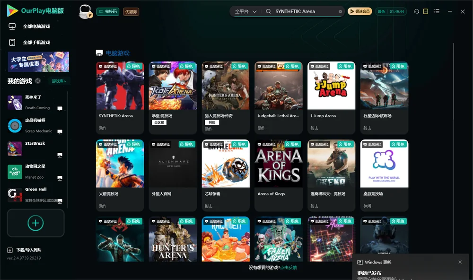This screenshot has width=473, height=280.
Task: Add a game with the plus button
Action: pyautogui.click(x=35, y=223)
